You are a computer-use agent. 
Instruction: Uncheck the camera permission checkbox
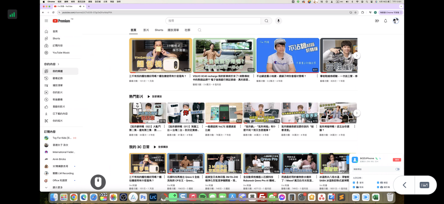(378, 187)
